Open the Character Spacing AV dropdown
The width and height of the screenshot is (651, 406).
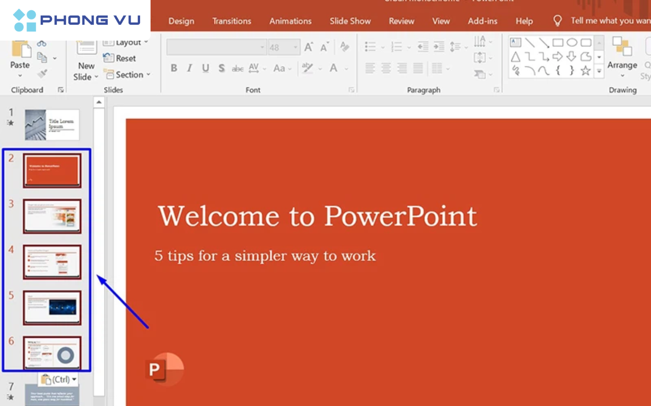click(x=257, y=68)
